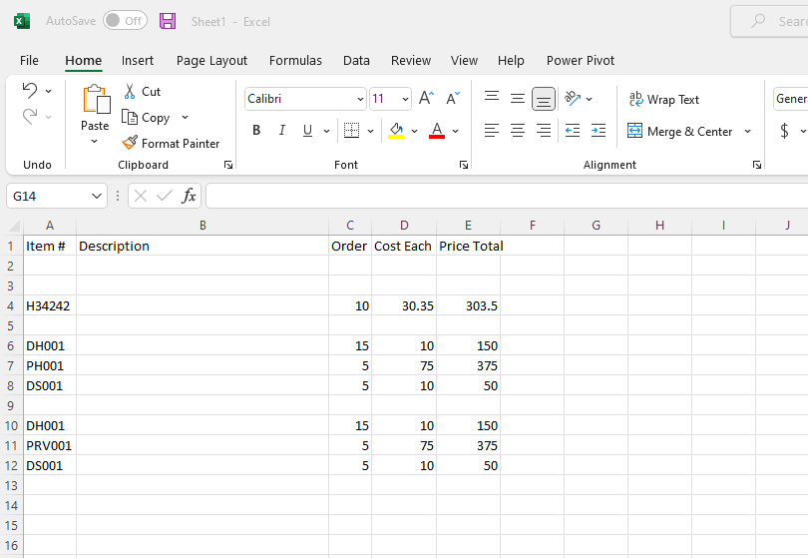This screenshot has width=808, height=558.
Task: Click Increase Font Size icon
Action: [427, 98]
